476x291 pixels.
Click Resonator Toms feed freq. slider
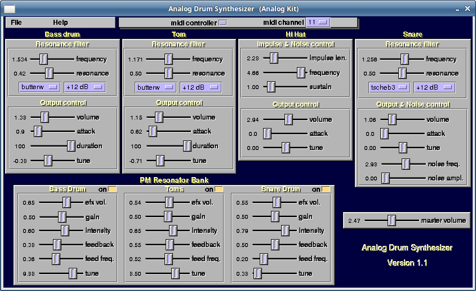(x=168, y=259)
